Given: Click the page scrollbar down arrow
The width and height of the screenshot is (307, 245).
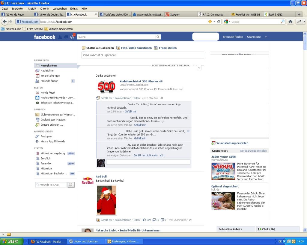Looking at the screenshot, I should 305,230.
